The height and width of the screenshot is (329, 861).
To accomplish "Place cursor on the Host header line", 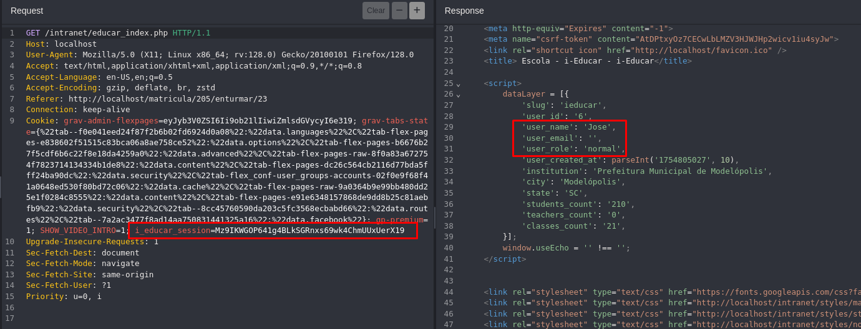I will coord(75,44).
